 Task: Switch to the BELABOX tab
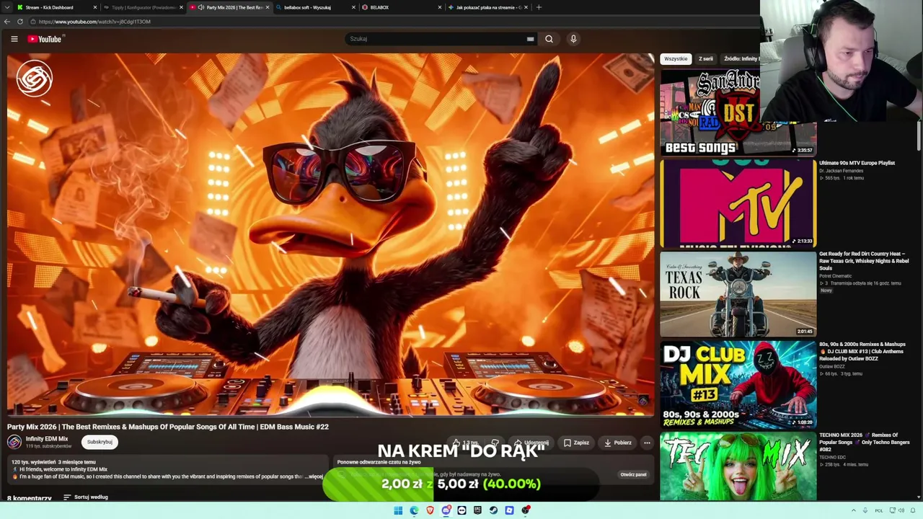401,7
